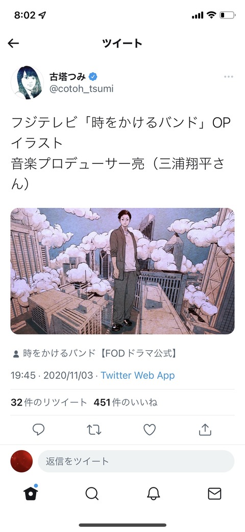Go back using the arrow icon
Image resolution: width=245 pixels, height=532 pixels.
(13, 43)
